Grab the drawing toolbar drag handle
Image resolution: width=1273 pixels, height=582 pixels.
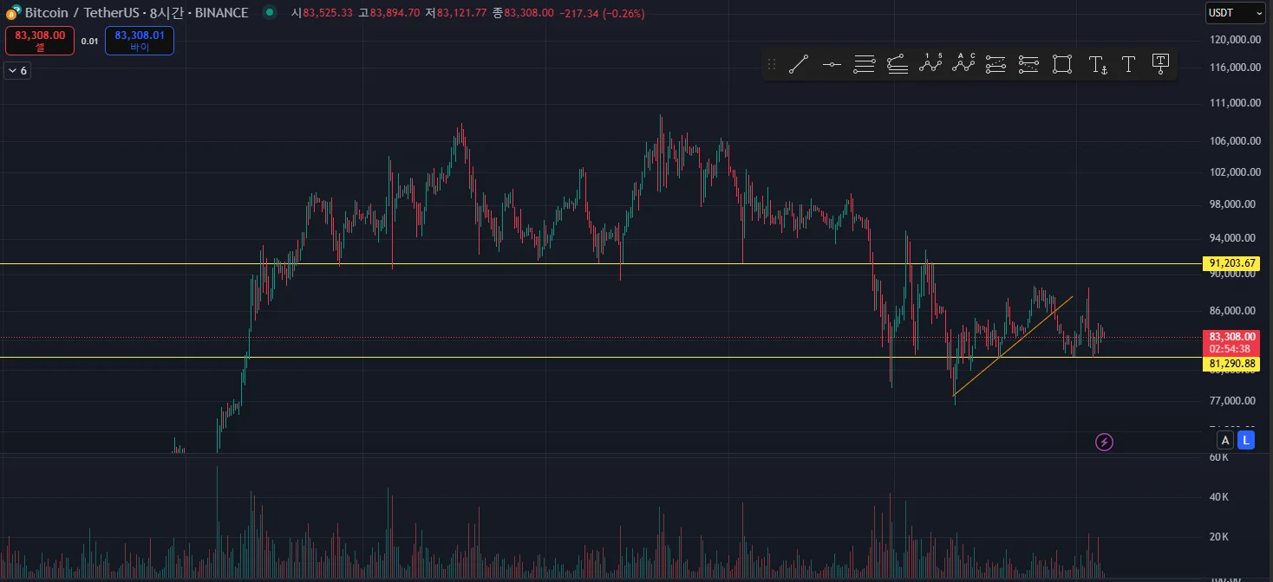[772, 64]
